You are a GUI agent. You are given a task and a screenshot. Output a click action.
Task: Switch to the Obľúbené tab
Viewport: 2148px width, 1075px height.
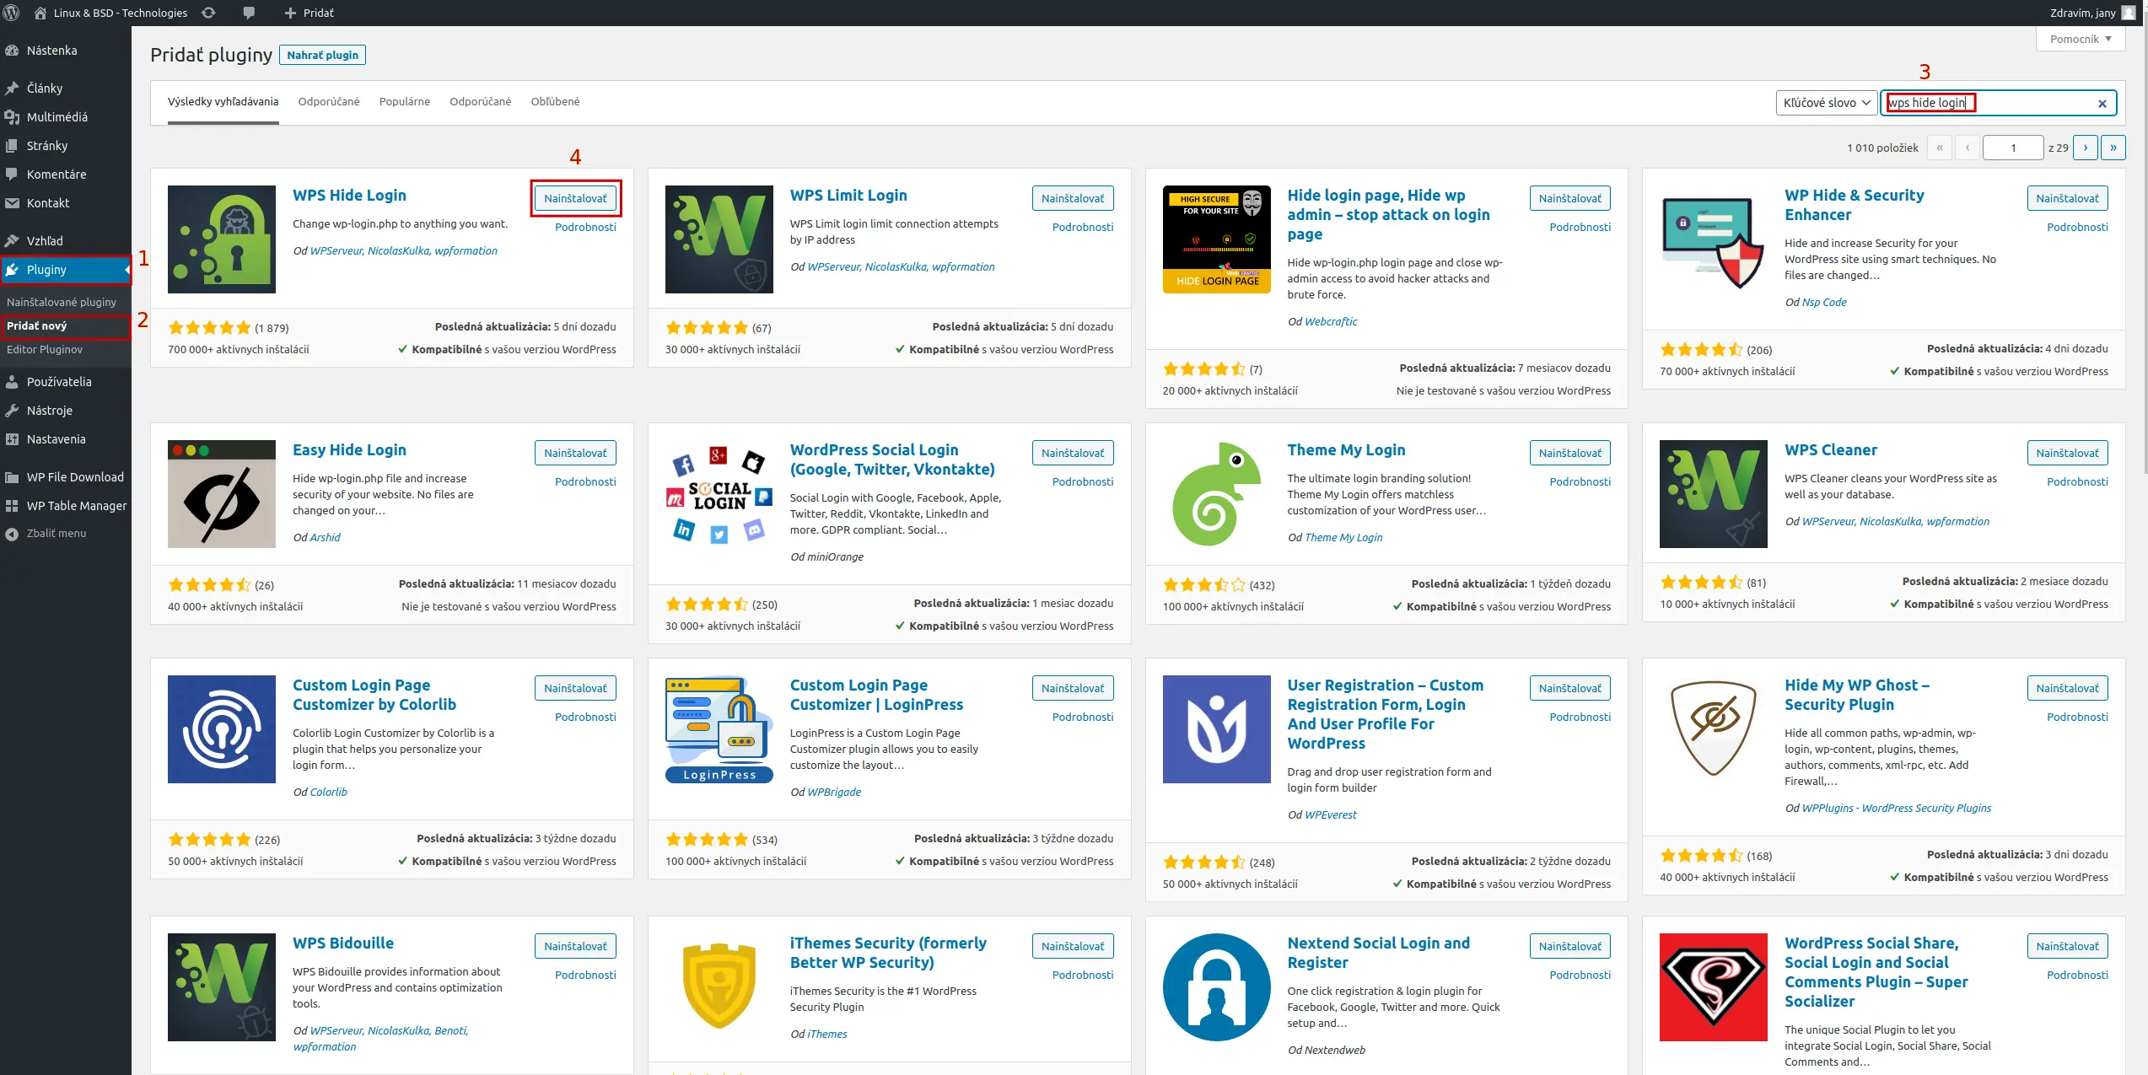point(555,101)
